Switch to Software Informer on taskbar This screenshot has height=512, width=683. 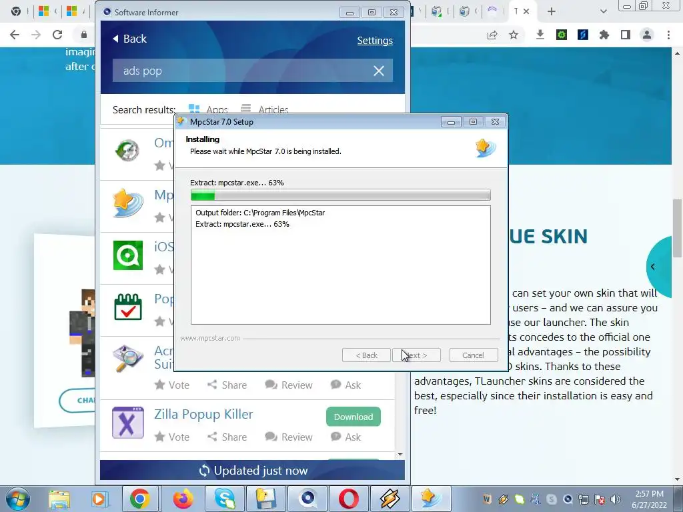[x=307, y=499]
